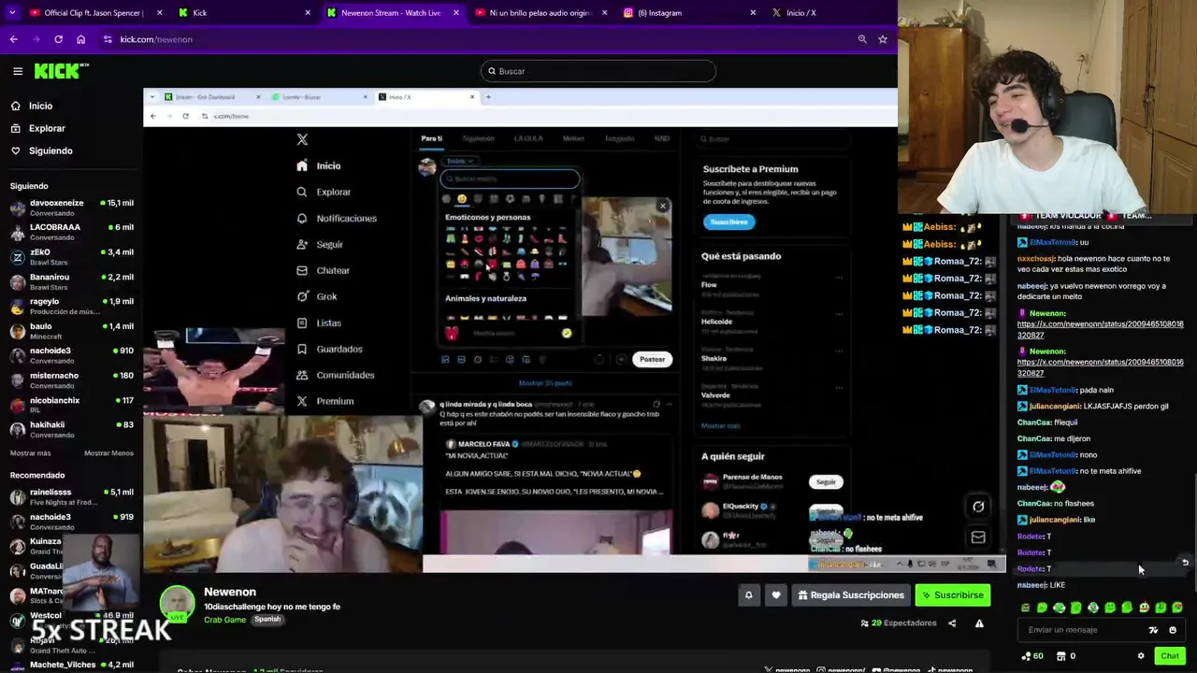Share the stream with the share icon
Viewport: 1197px width, 673px height.
[x=952, y=623]
